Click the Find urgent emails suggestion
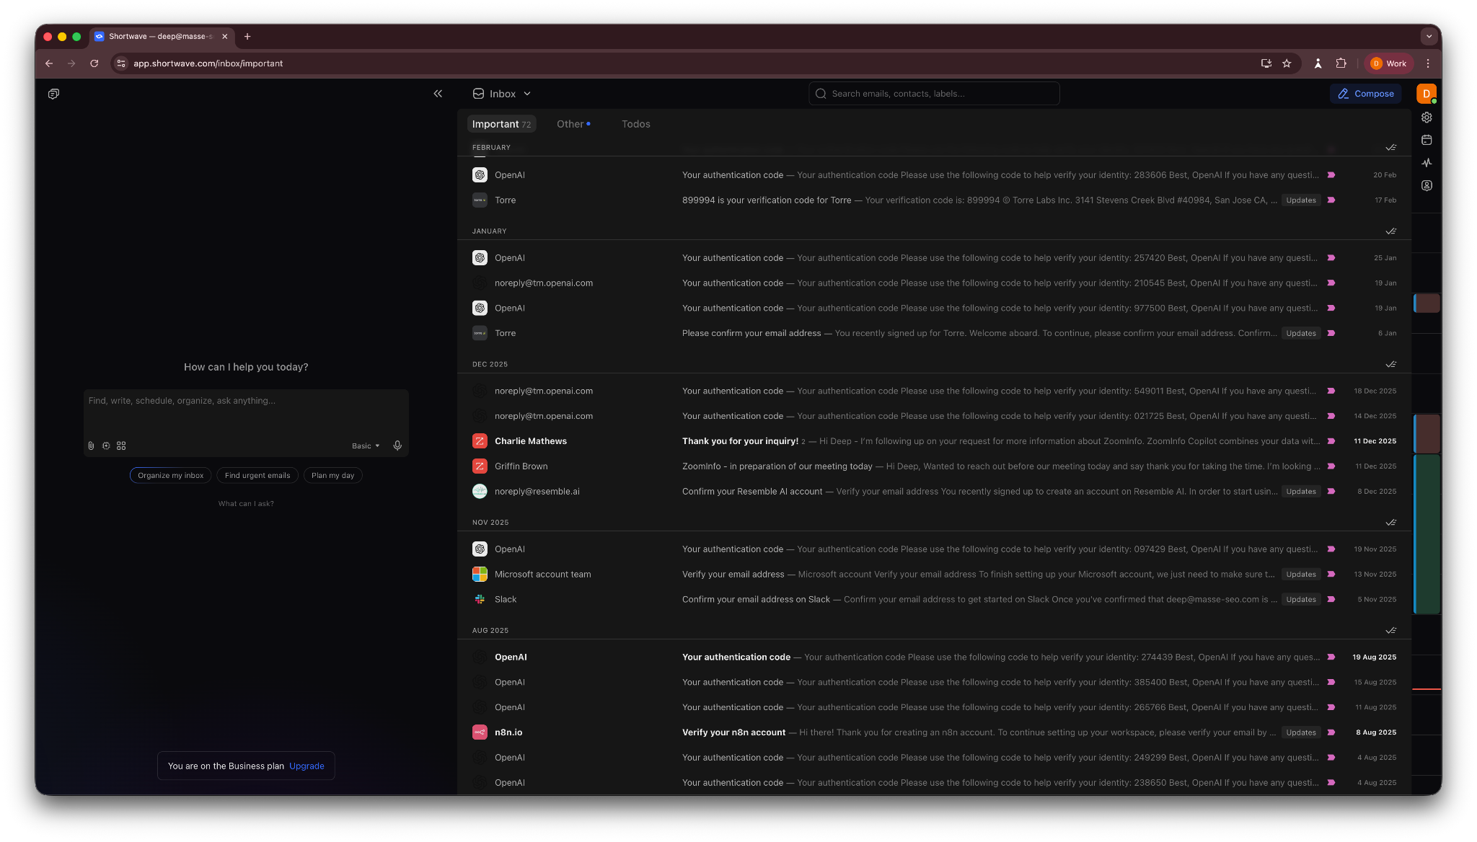The width and height of the screenshot is (1477, 842). pos(257,476)
